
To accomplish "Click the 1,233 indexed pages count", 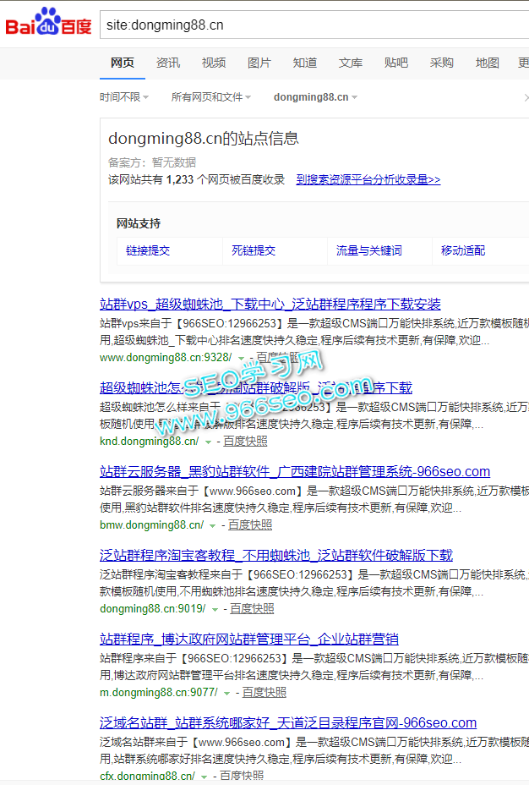I will click(x=179, y=179).
